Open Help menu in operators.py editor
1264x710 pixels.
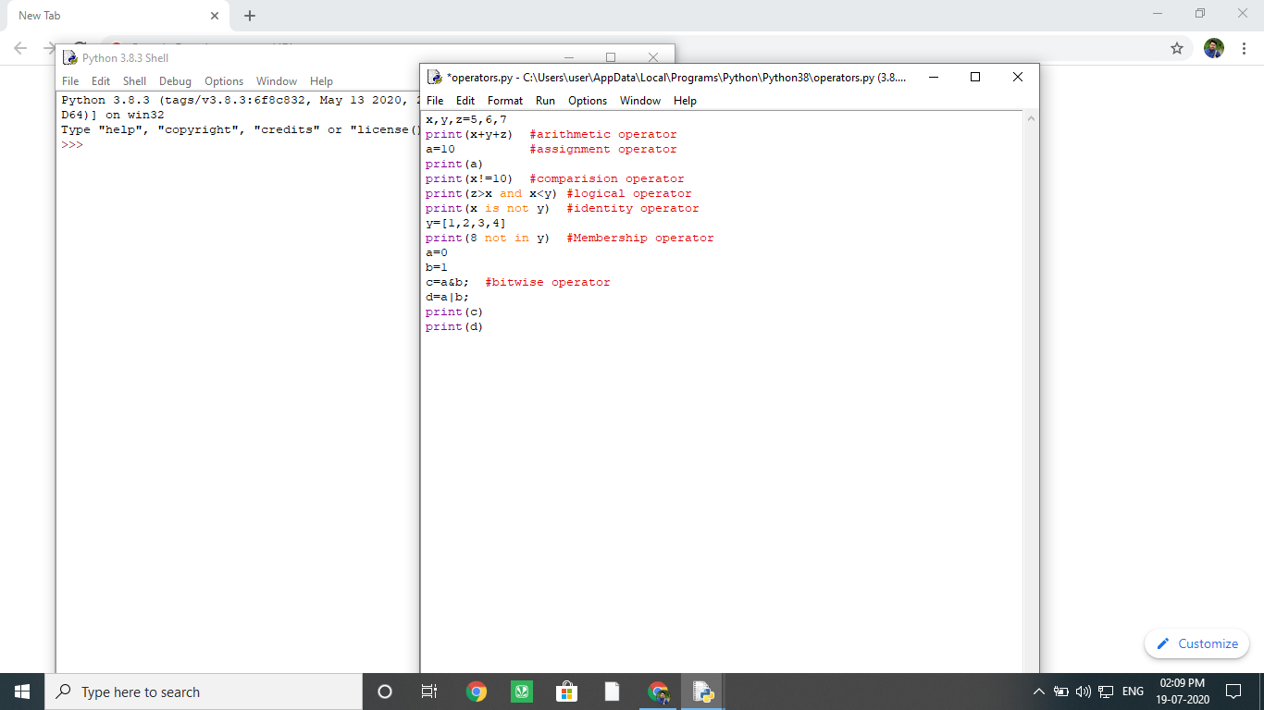pos(685,101)
